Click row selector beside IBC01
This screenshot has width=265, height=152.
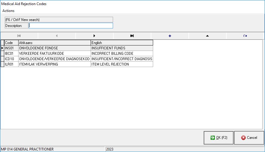click(x=2, y=54)
